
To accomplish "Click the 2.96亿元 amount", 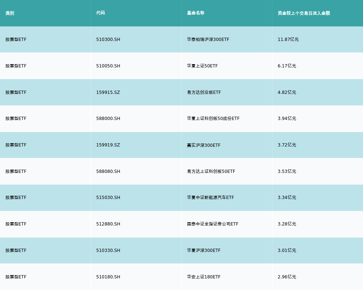I will point(287,277).
